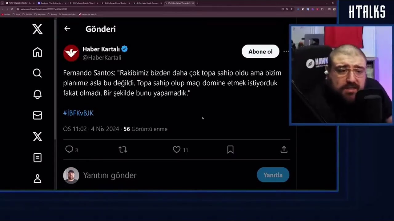Screen dimensions: 394x221
Task: Bookmark this page with the star icon
Action: coord(291,9)
